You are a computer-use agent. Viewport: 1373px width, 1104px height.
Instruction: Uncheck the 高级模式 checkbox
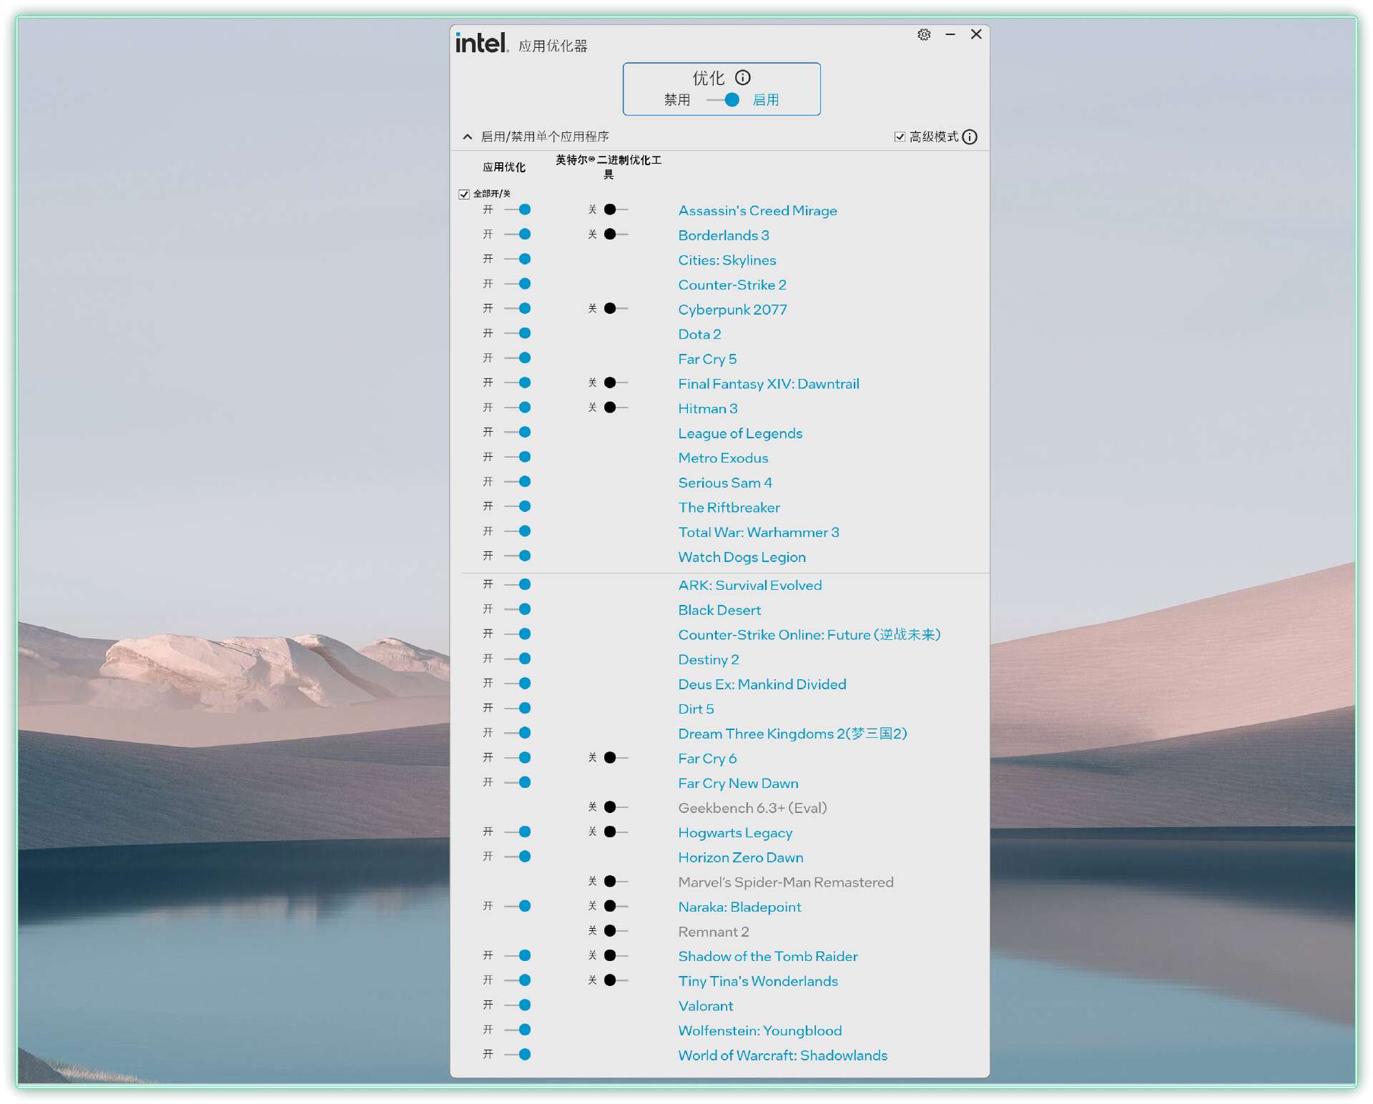[900, 137]
